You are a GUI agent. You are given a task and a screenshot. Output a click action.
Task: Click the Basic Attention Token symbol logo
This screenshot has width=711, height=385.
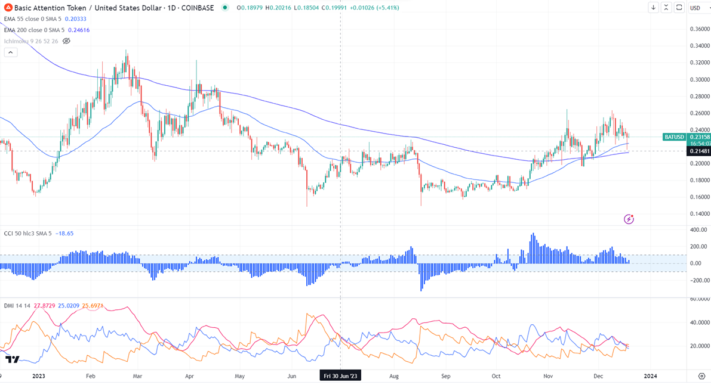pos(8,7)
